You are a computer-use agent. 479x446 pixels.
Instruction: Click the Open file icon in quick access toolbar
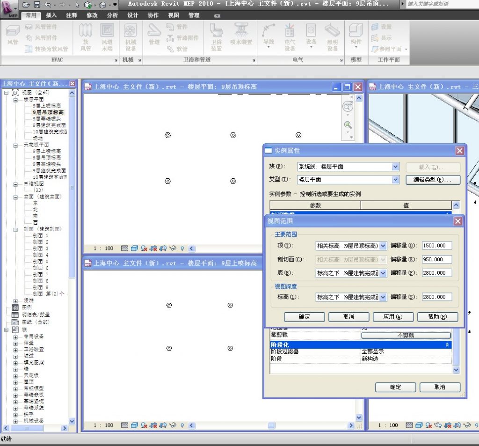click(26, 5)
